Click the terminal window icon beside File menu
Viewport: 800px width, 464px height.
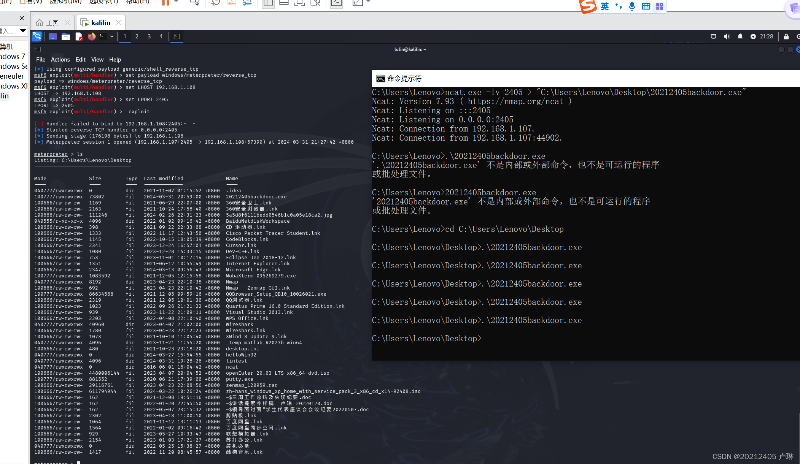coord(38,49)
